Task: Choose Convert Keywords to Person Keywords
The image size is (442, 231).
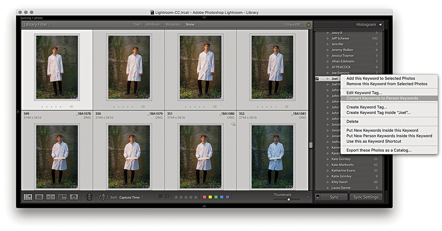Action: coord(382,98)
